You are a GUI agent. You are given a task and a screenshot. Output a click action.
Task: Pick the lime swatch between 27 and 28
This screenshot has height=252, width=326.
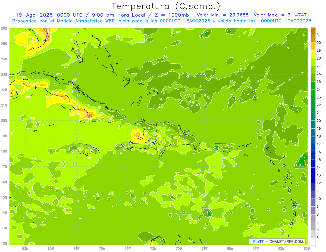coord(314,62)
